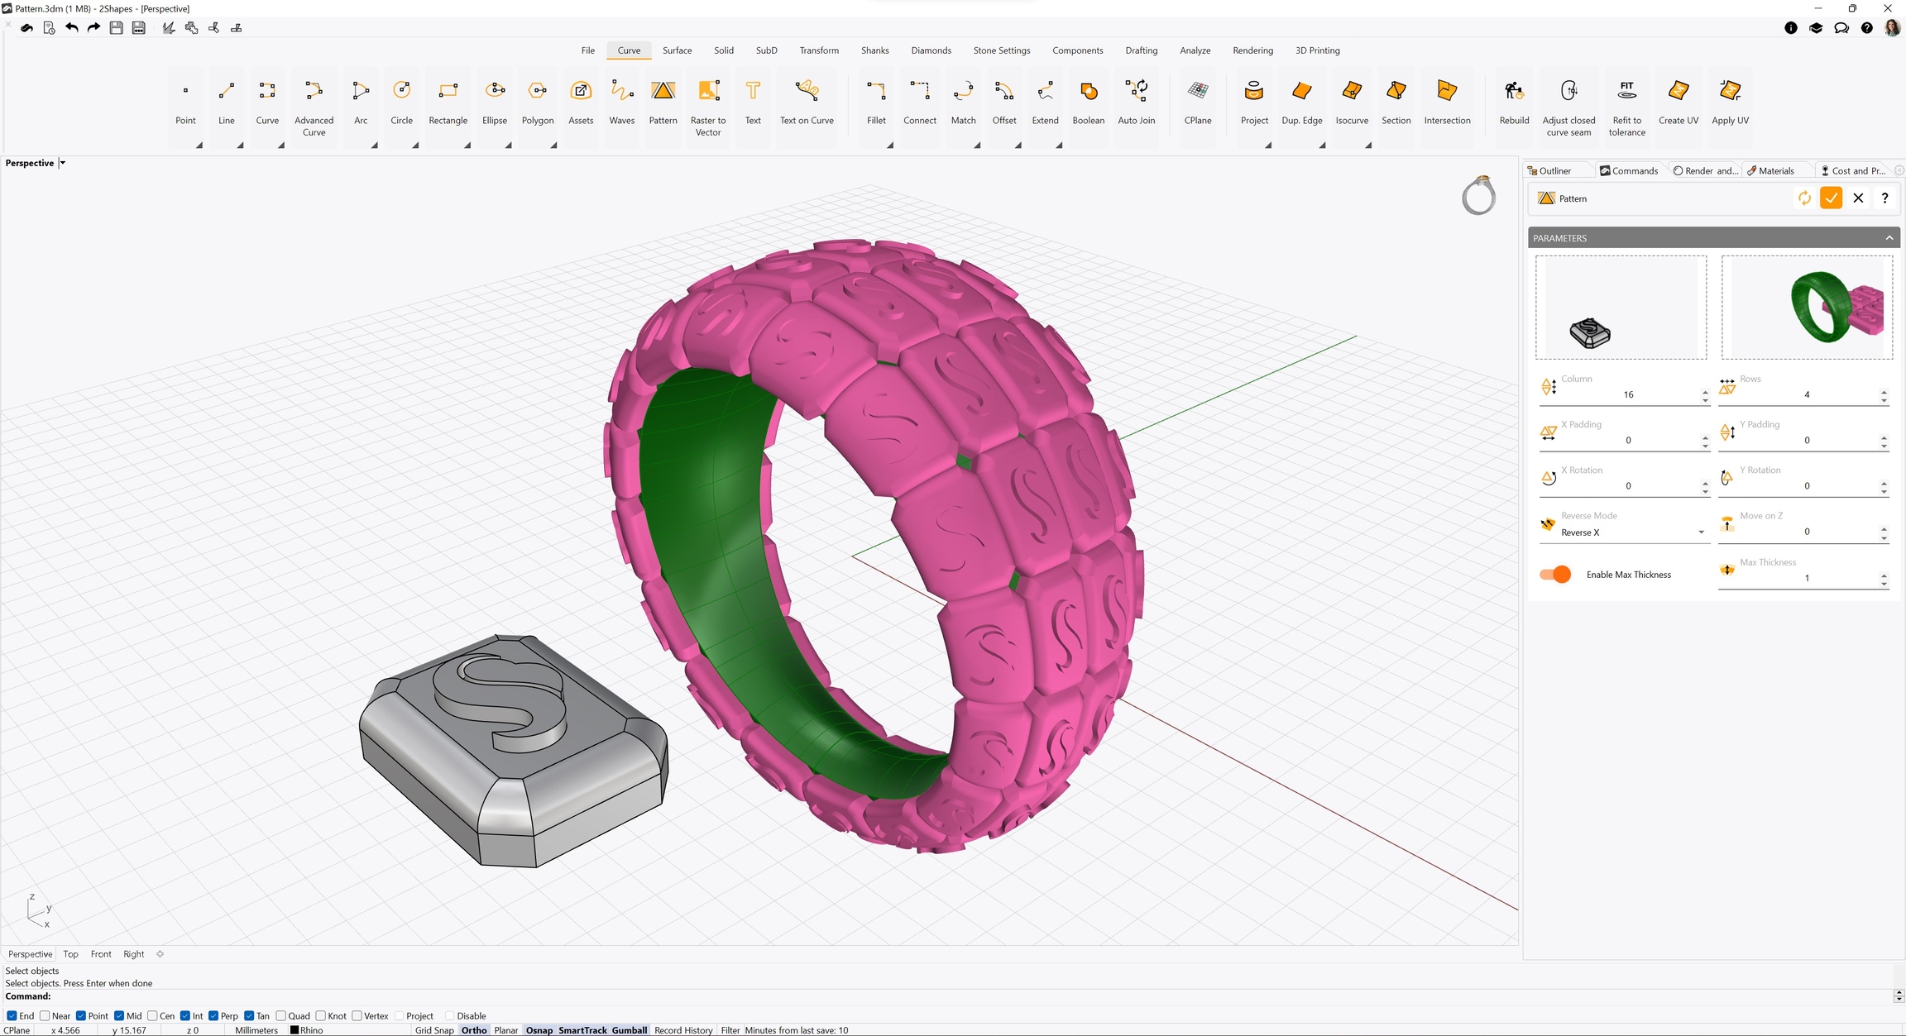The height and width of the screenshot is (1036, 1906).
Task: Open the Perspective viewport dropdown arrow
Action: 63,163
